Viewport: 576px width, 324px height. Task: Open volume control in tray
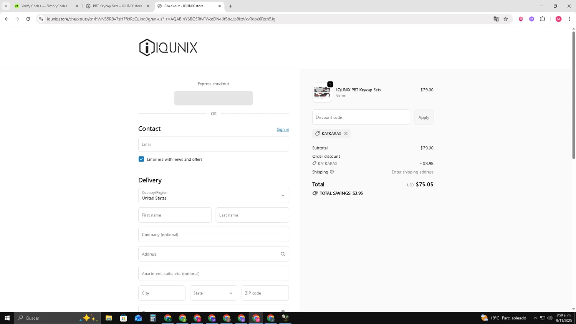point(550,318)
